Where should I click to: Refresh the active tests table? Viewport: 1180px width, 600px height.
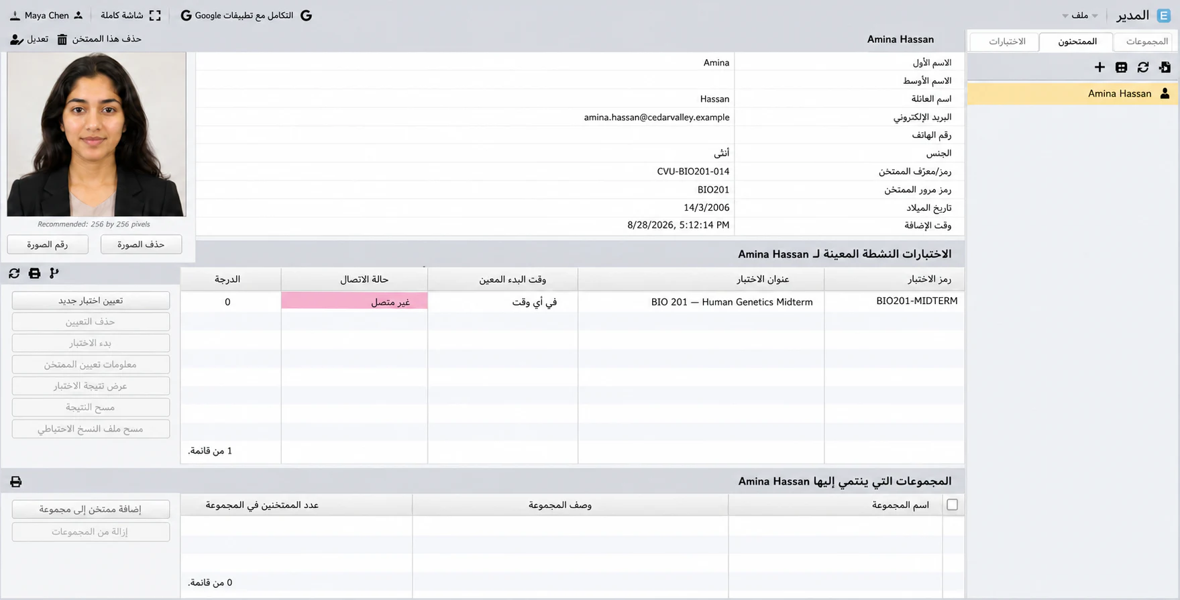point(14,273)
